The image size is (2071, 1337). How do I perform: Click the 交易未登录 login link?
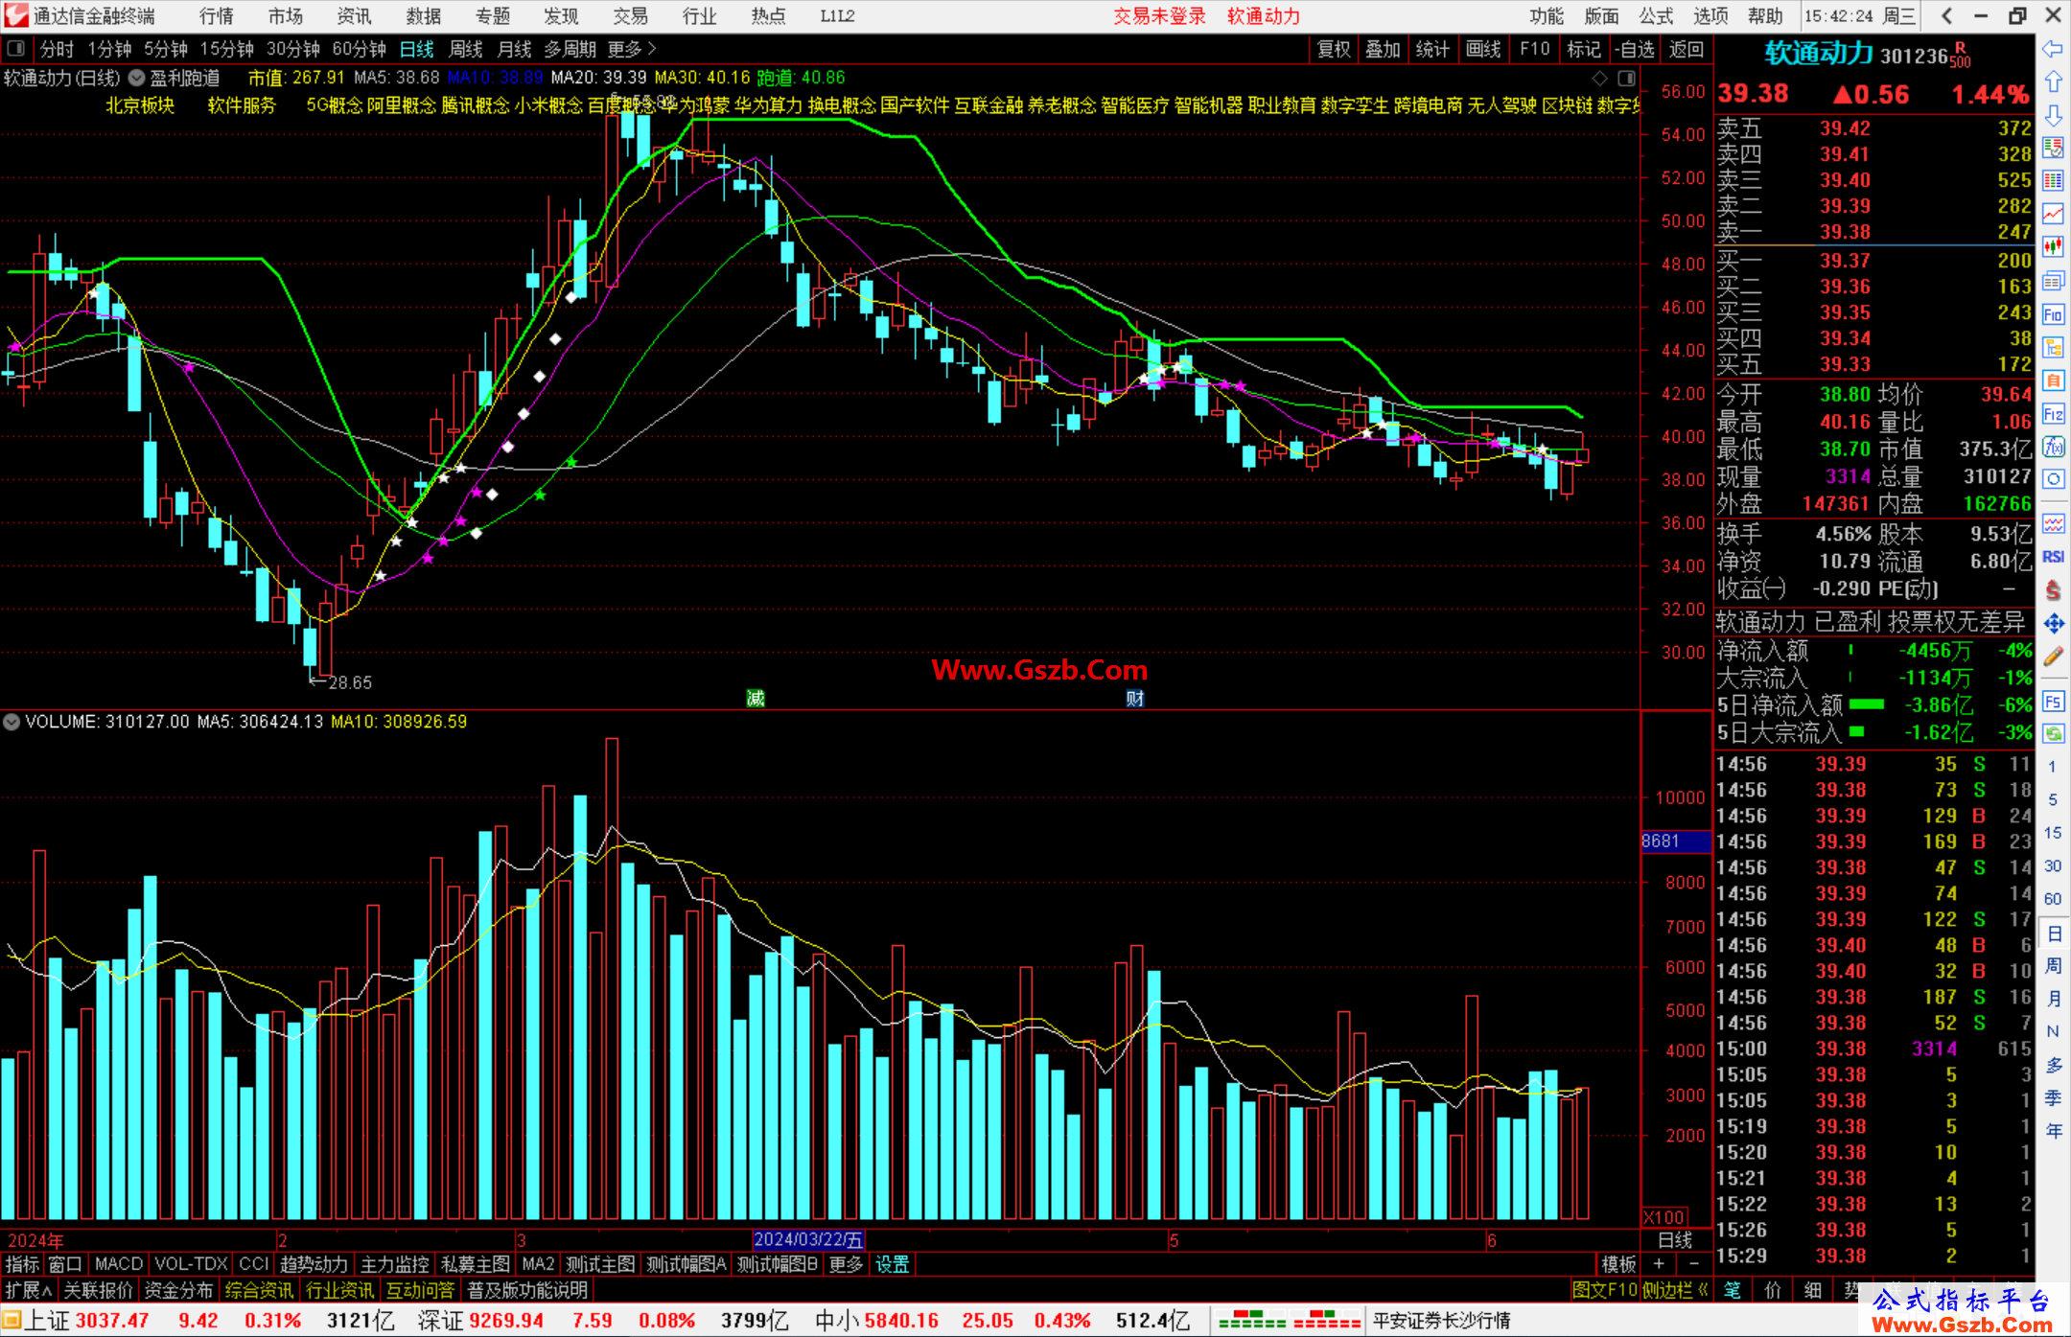pos(1159,16)
